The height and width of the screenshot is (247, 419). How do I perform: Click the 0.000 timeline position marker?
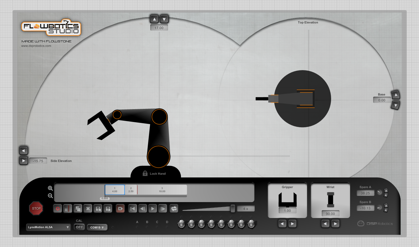(105, 198)
